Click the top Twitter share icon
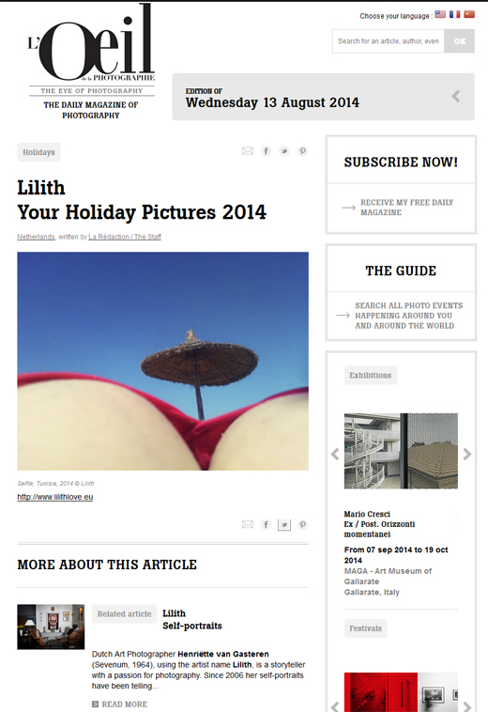 [284, 151]
